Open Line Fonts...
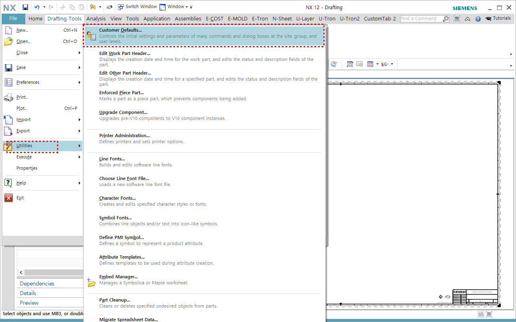This screenshot has height=322, width=516. [x=204, y=162]
